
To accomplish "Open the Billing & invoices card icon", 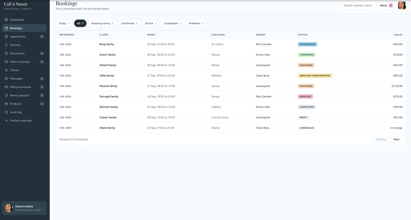I will [x=6, y=87].
